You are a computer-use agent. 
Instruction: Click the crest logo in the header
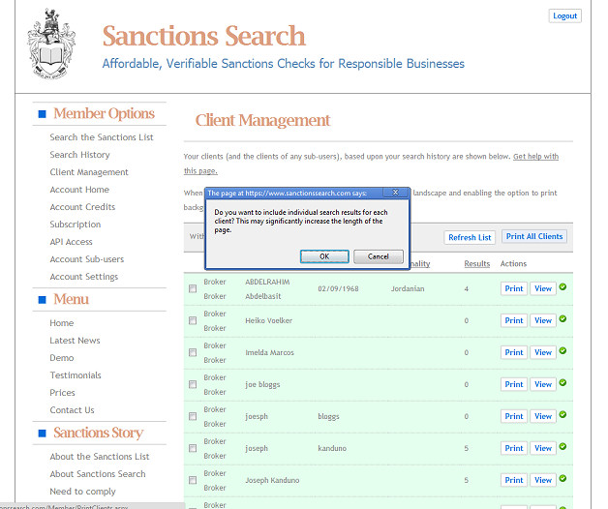click(x=50, y=44)
